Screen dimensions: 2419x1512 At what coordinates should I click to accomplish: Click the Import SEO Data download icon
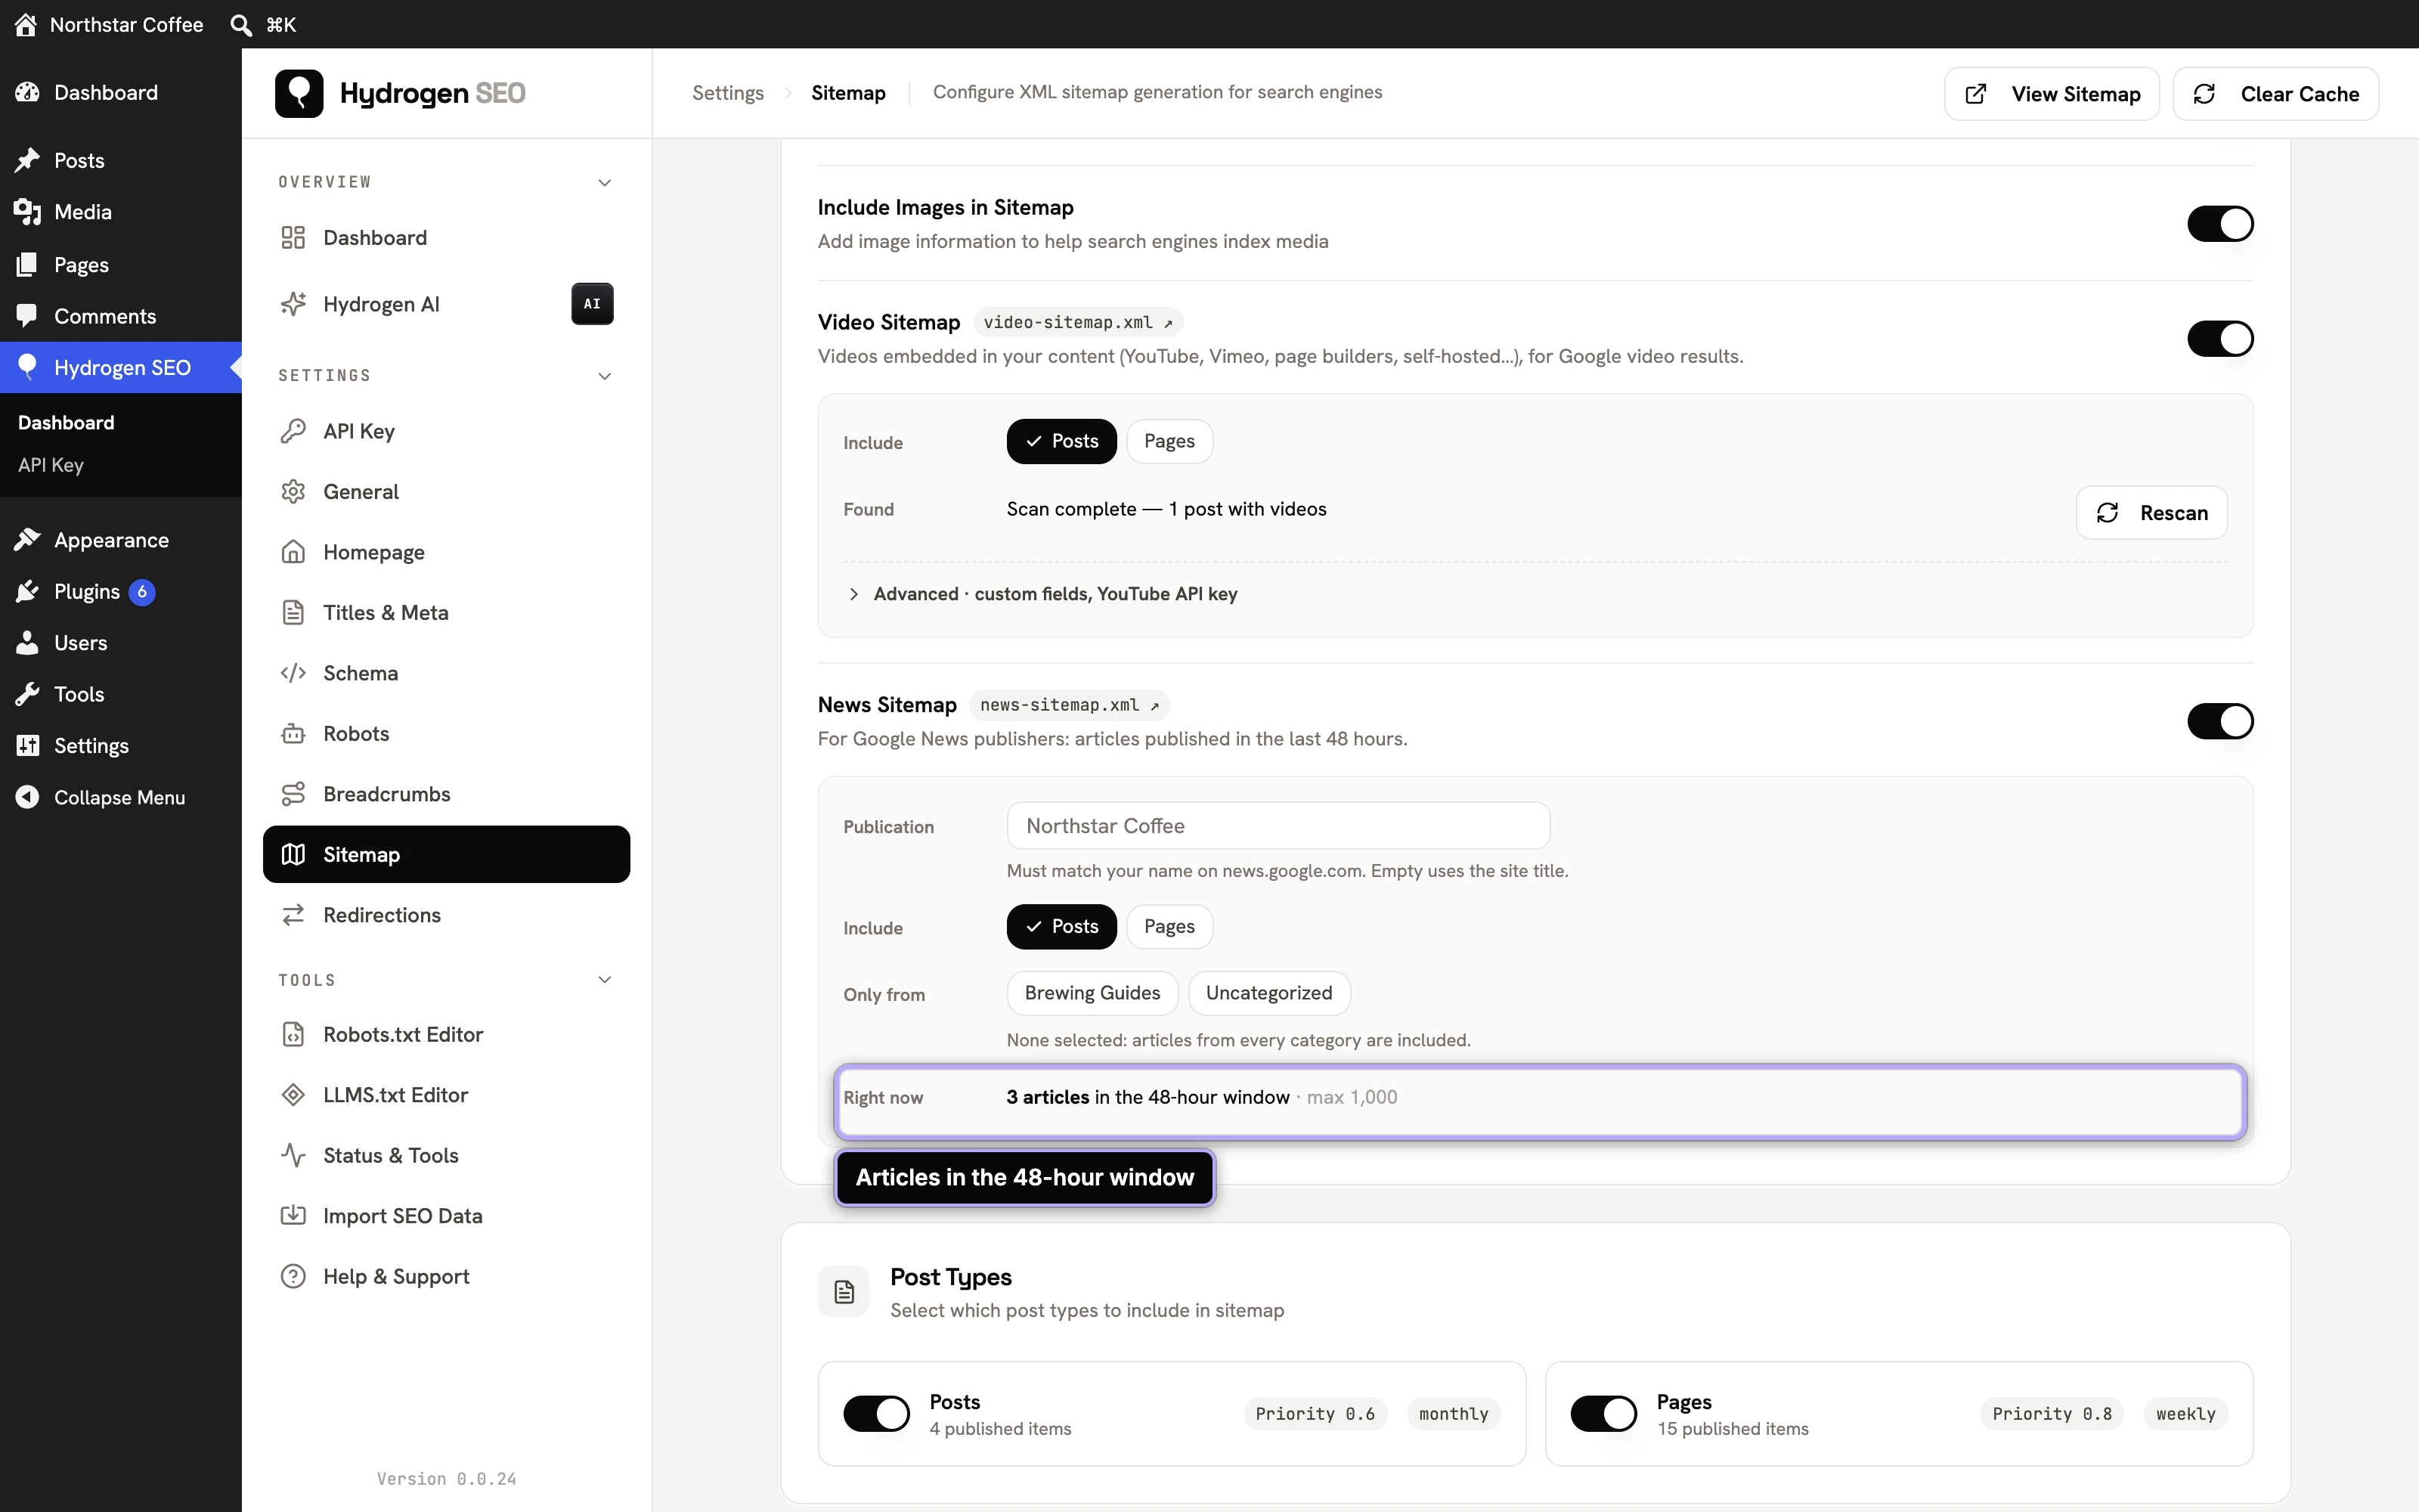(x=293, y=1216)
